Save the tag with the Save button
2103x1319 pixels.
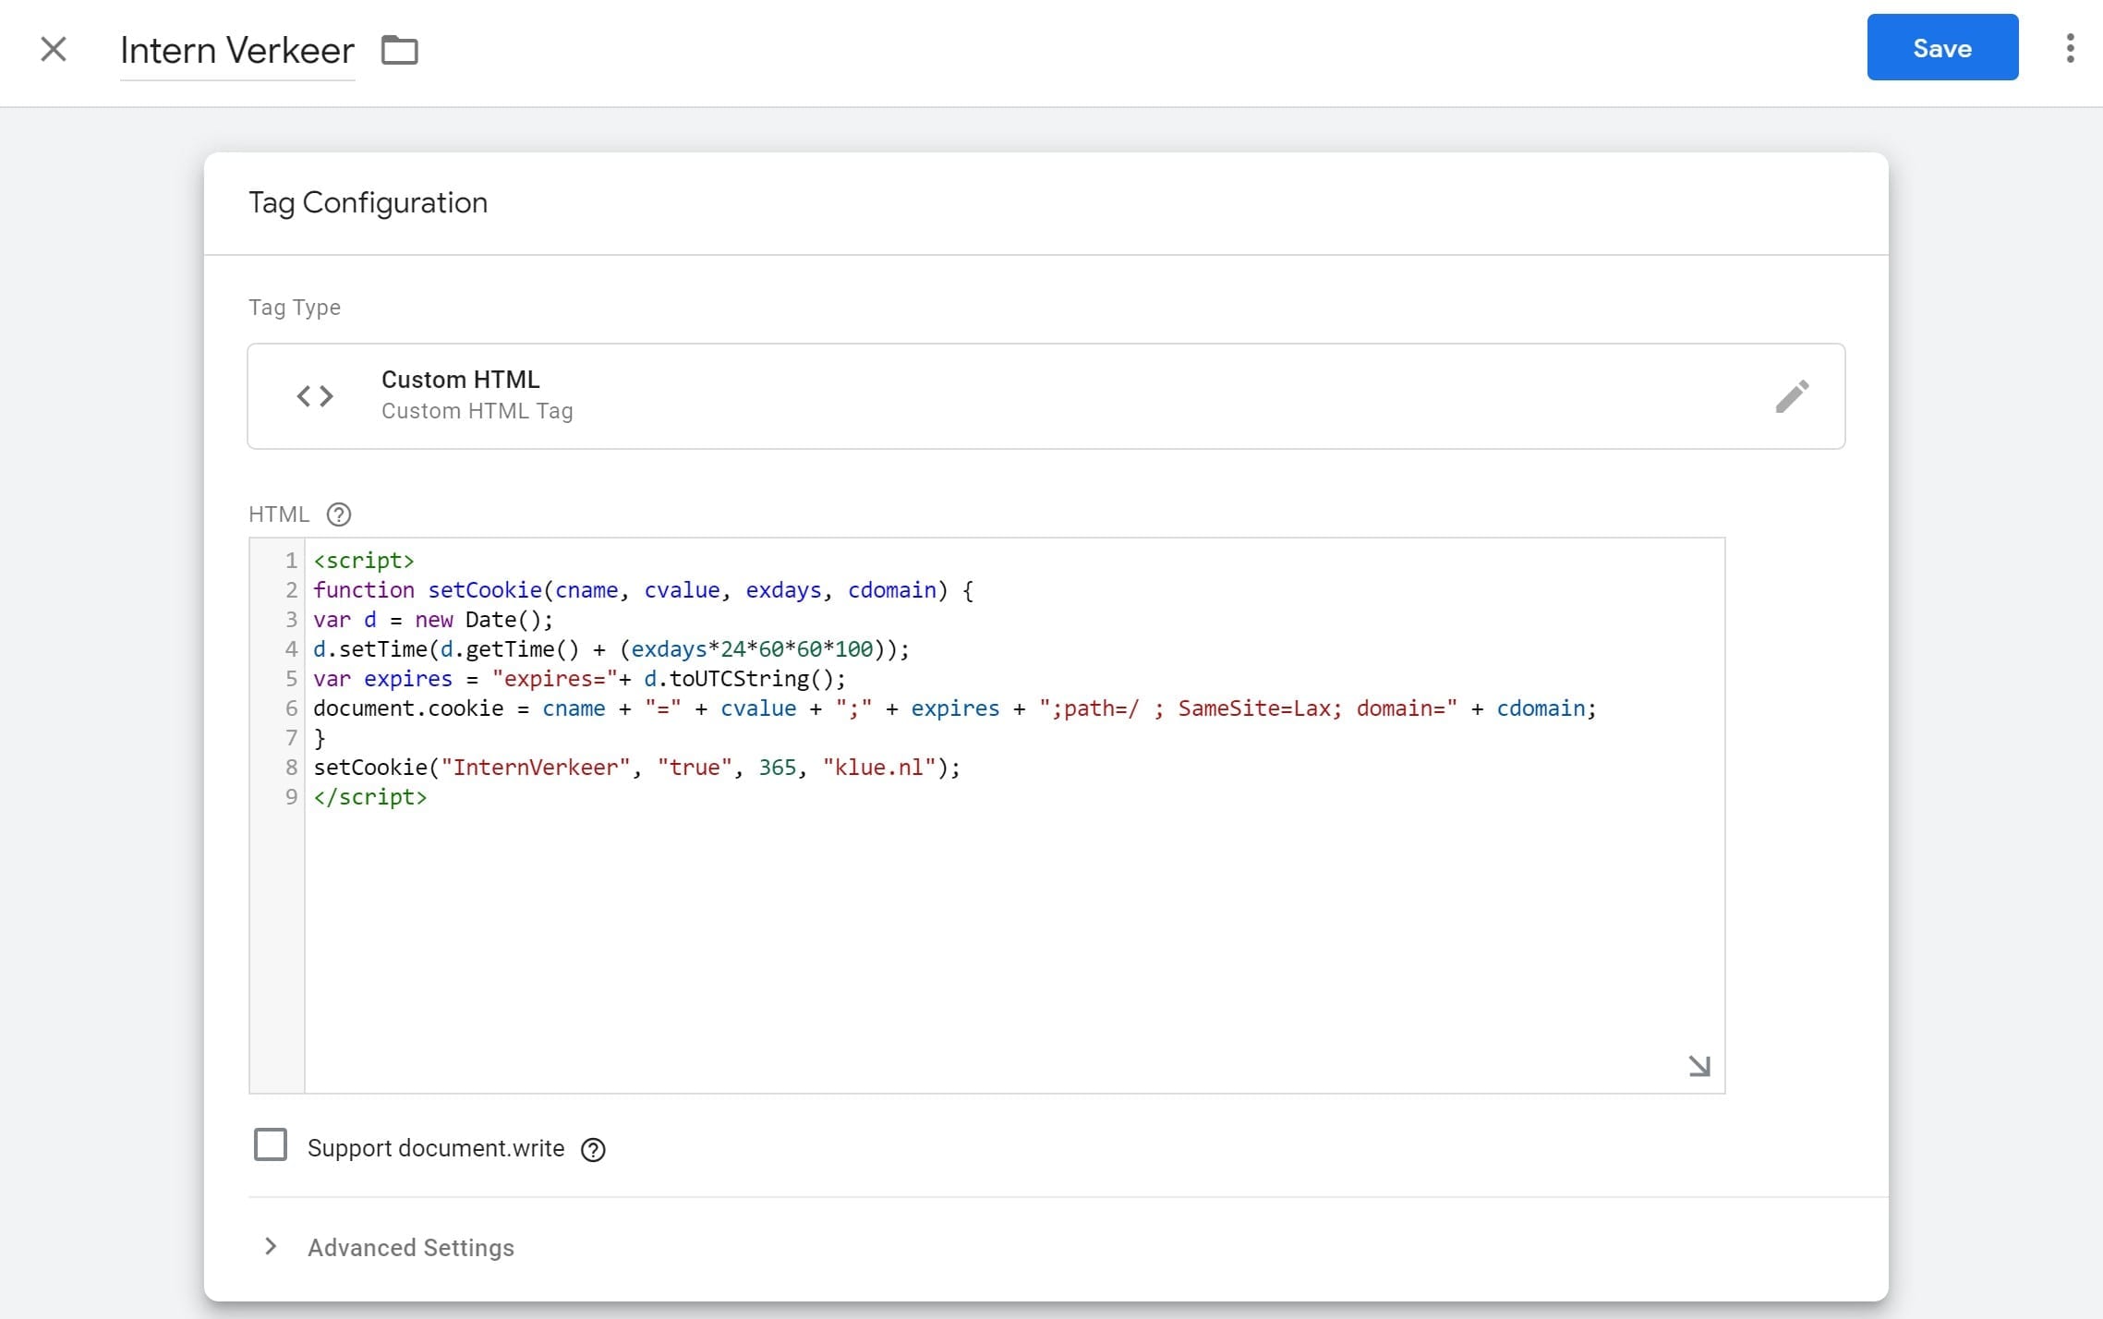click(1941, 47)
